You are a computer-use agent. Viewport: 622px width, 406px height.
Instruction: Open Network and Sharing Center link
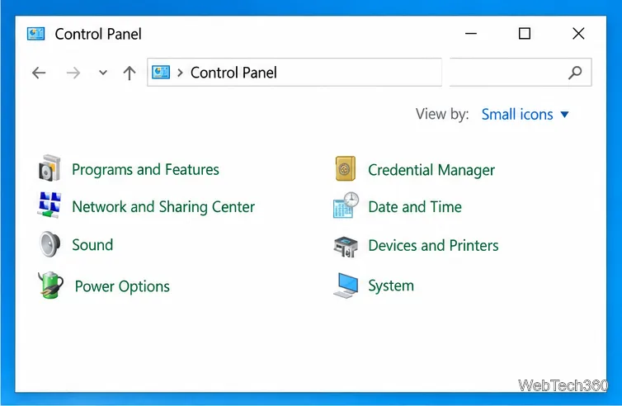tap(163, 207)
